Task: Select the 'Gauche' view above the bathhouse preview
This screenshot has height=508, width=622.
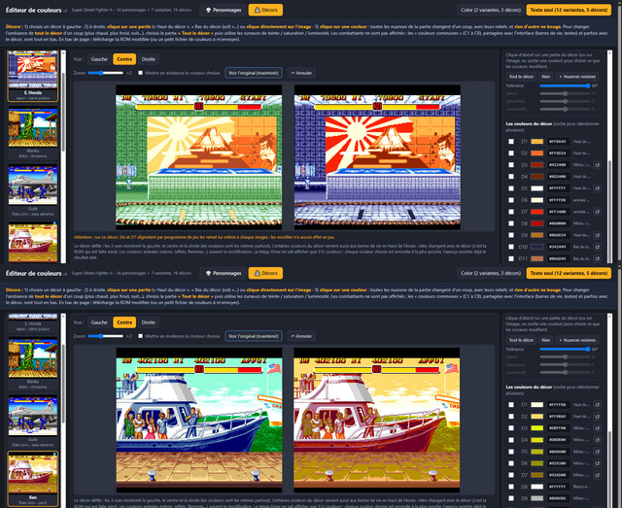Action: pos(99,59)
